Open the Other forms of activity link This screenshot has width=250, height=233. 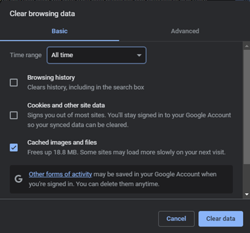click(60, 174)
